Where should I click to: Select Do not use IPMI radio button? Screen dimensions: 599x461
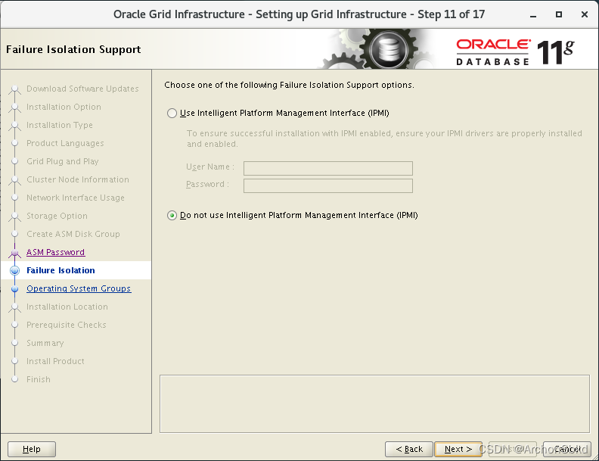(x=172, y=216)
